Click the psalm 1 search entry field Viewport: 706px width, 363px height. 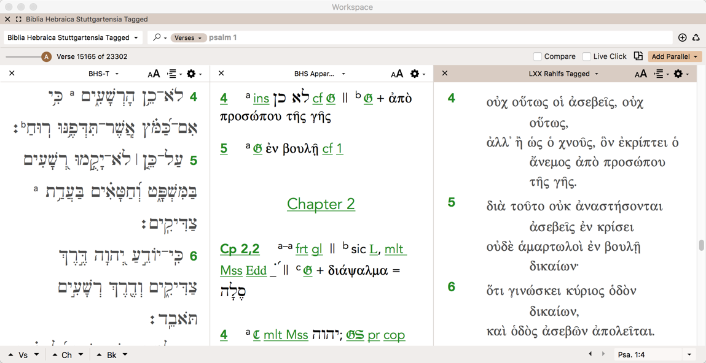[439, 38]
